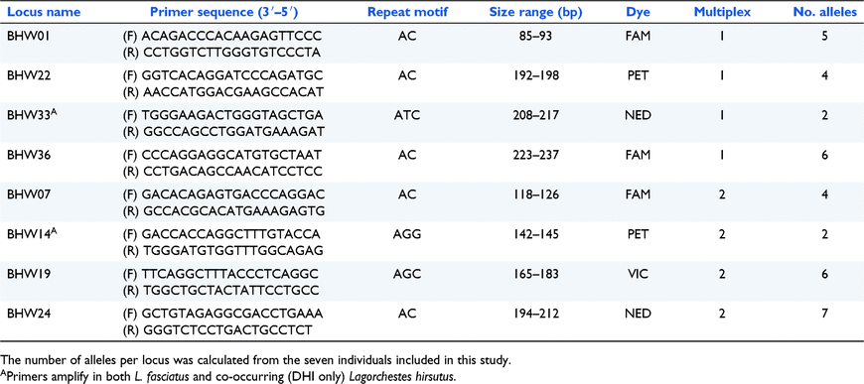Screen dimensions: 864x384
Task: Click forward primer ACAGACCCACAAGAGTTCCC
Action: [222, 36]
